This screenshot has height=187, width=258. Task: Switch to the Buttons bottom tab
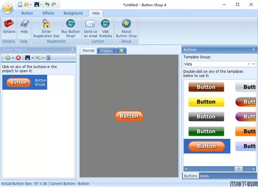click(190, 176)
